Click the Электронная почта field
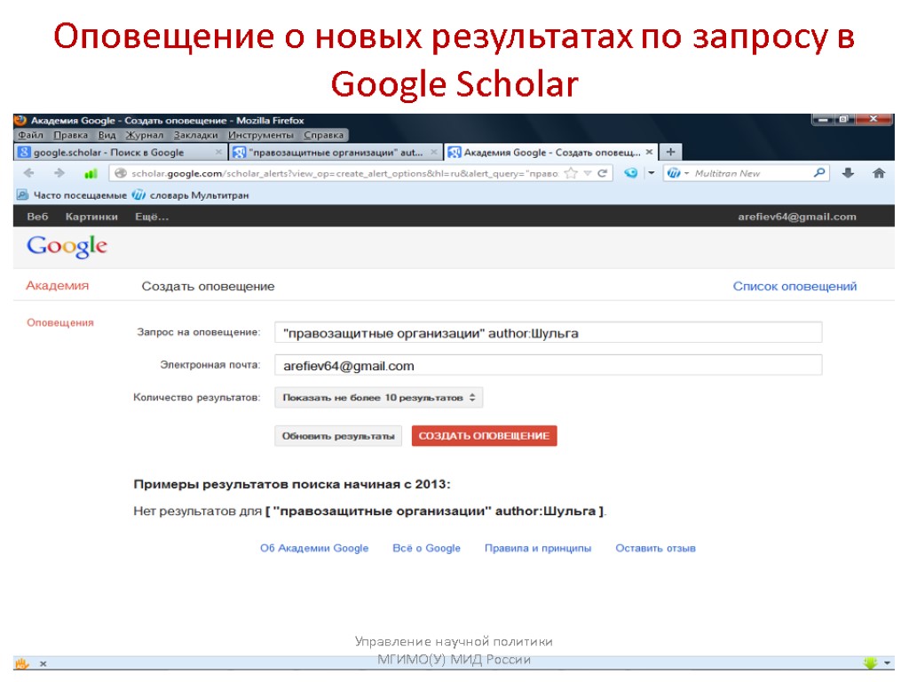The height and width of the screenshot is (682, 909). point(549,365)
